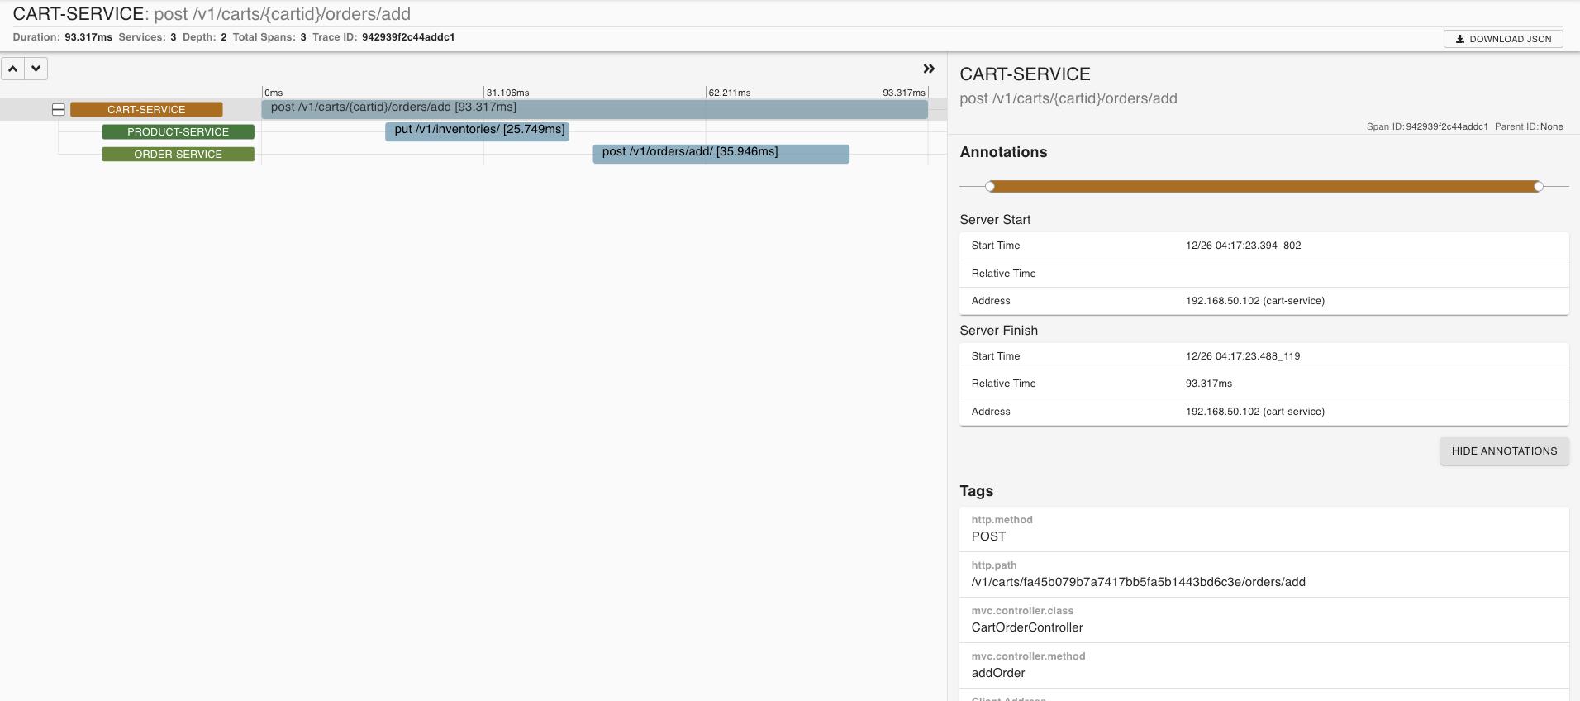Click the CartOrderController tag value
Viewport: 1580px width, 701px height.
1027,627
